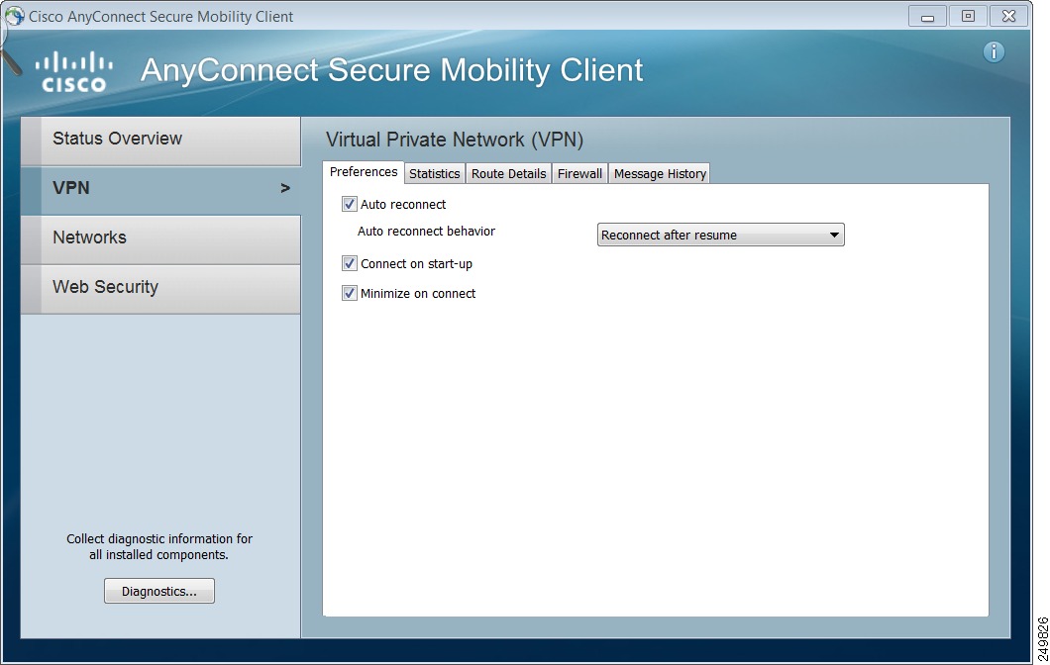Screen dimensions: 1050x665
Task: Maximize the AnyConnect window
Action: [x=968, y=17]
